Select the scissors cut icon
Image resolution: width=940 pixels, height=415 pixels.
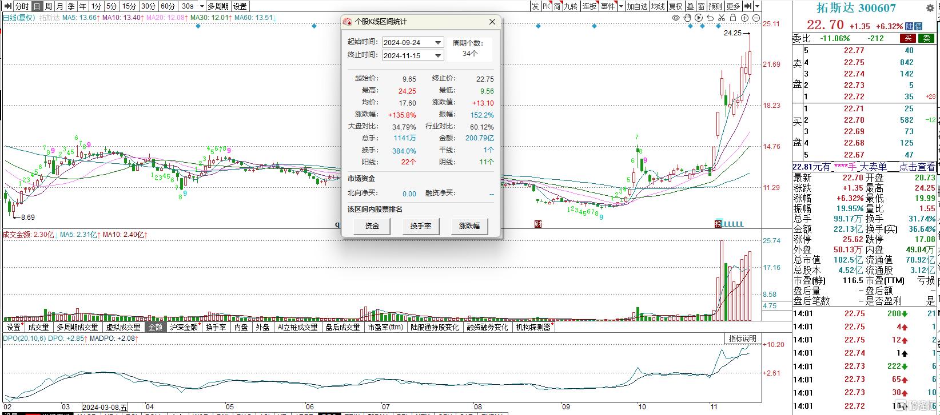click(722, 18)
